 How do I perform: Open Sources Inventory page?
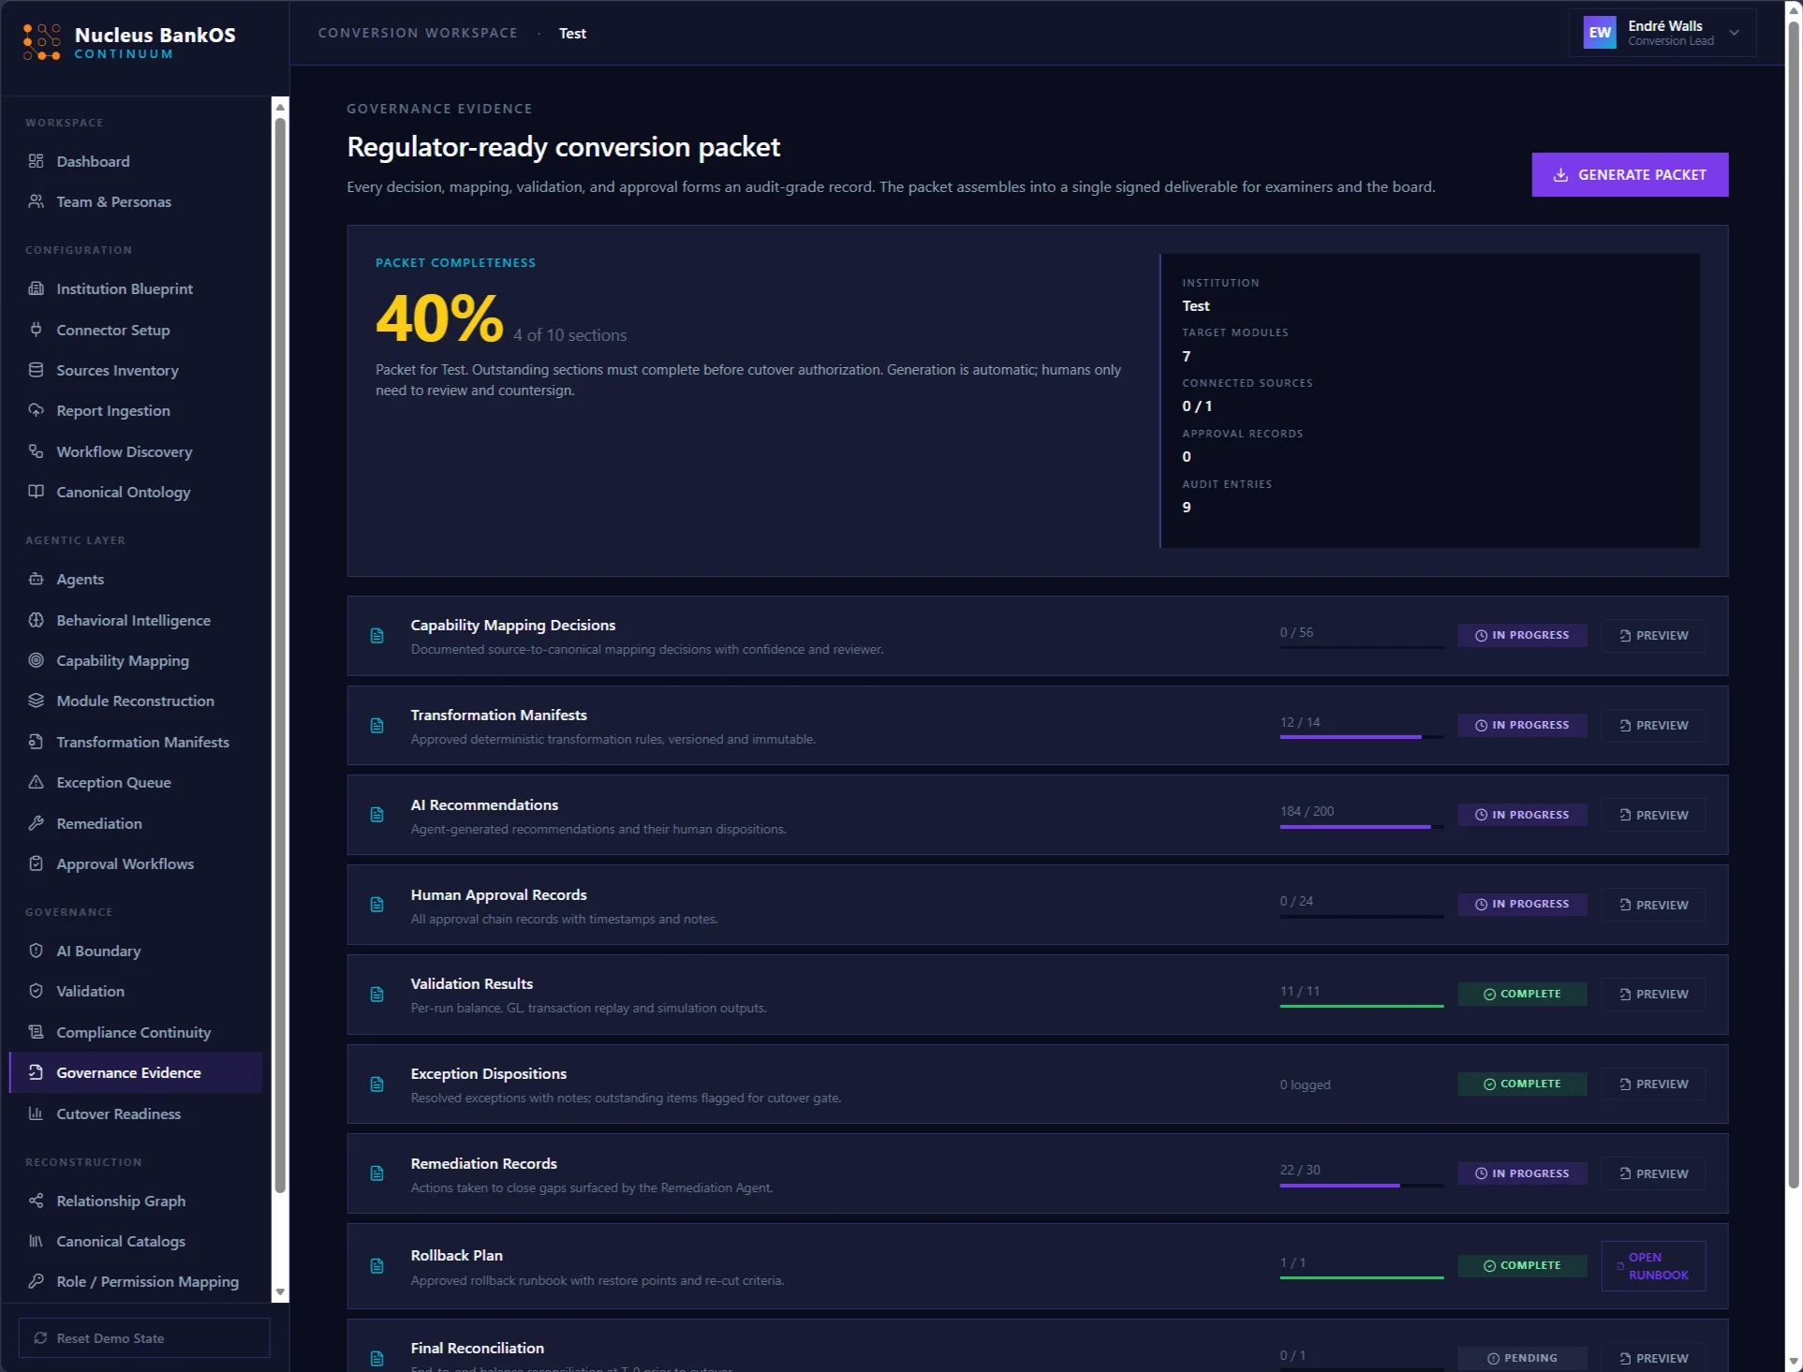point(136,370)
